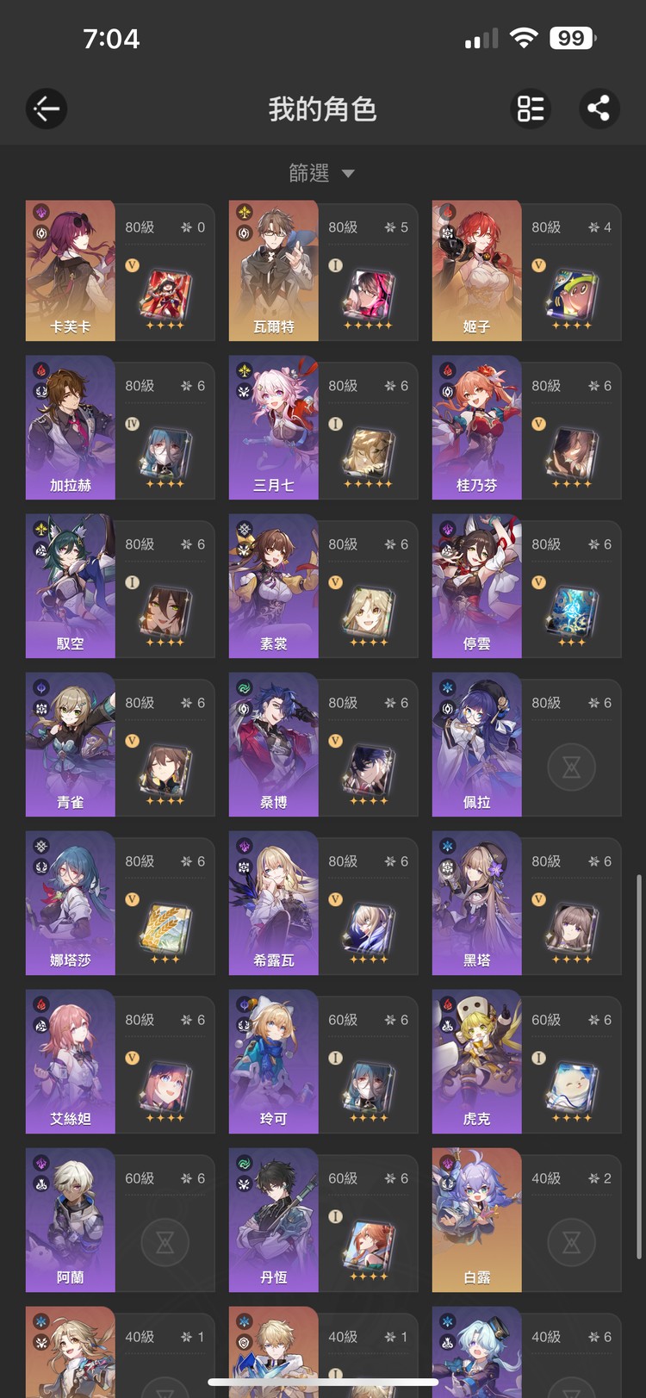Open empty light cone slot for 白露
646x1398 pixels.
coord(572,1242)
